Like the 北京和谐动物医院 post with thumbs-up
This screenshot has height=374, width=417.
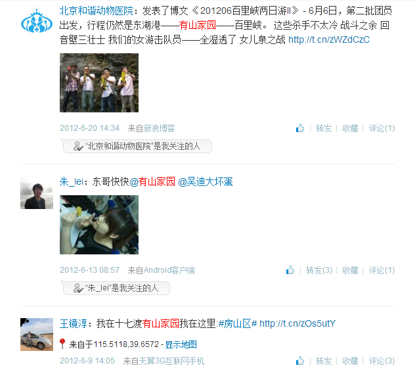tap(300, 128)
